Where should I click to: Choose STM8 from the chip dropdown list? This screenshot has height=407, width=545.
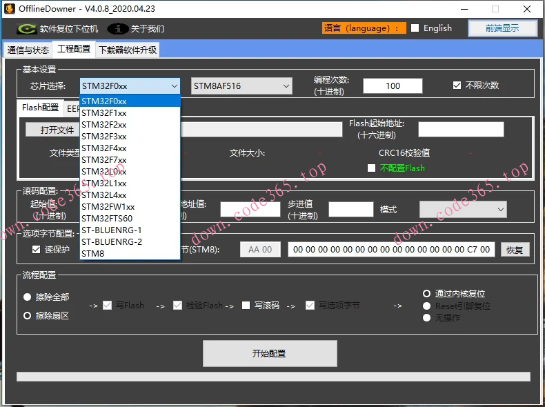click(x=93, y=254)
